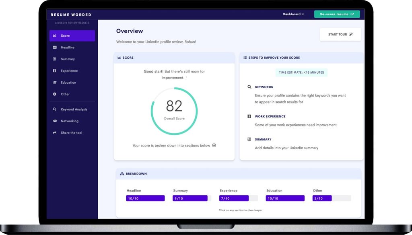
Task: Click the Keywords search icon in steps
Action: pos(249,87)
